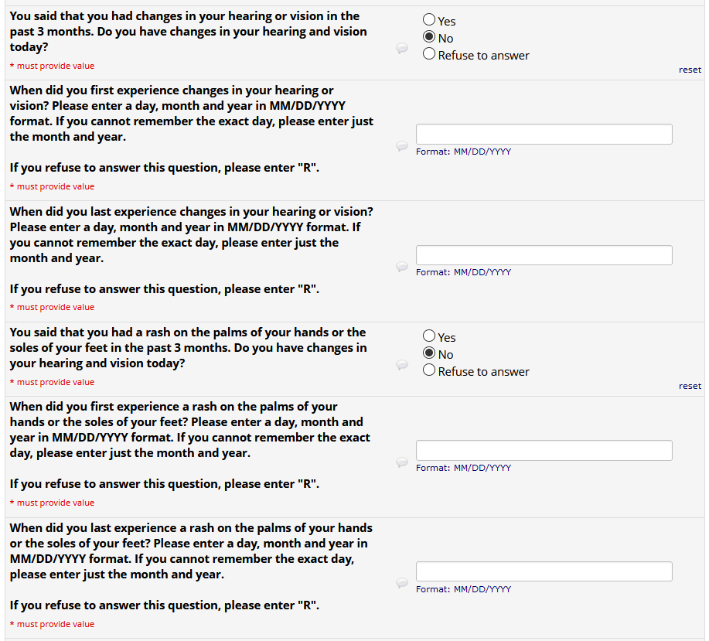Open comment balloon for last hearing or vision change date
The image size is (709, 641).
[x=402, y=266]
